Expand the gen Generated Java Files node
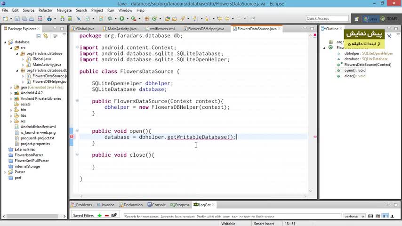The image size is (402, 226). 11,88
